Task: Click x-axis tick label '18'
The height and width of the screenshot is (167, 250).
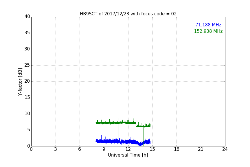Action: point(177,149)
